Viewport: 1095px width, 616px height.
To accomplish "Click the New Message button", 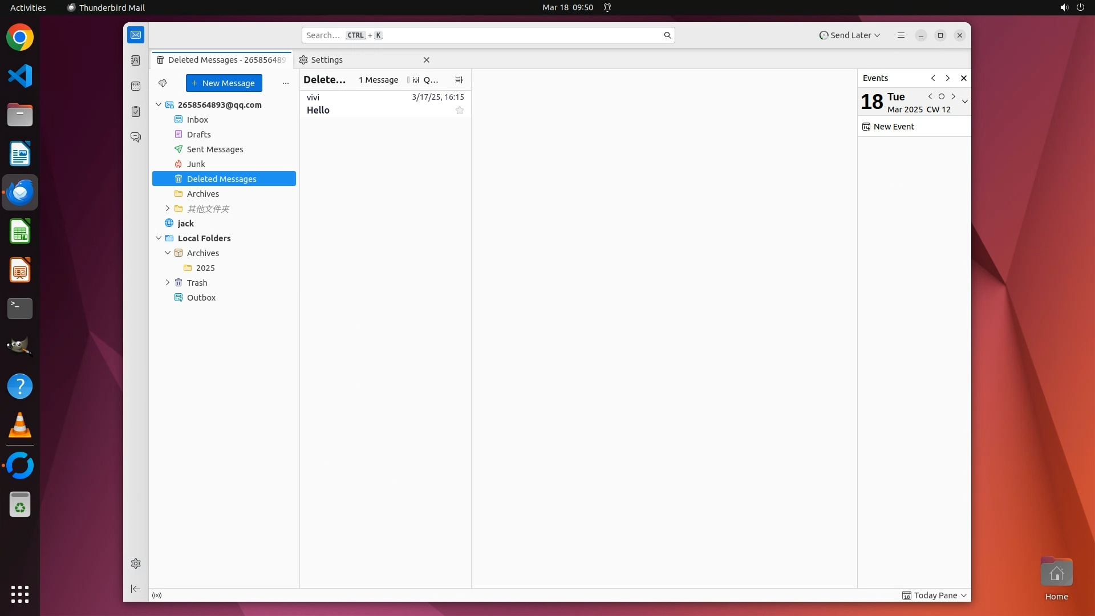I will (x=224, y=83).
